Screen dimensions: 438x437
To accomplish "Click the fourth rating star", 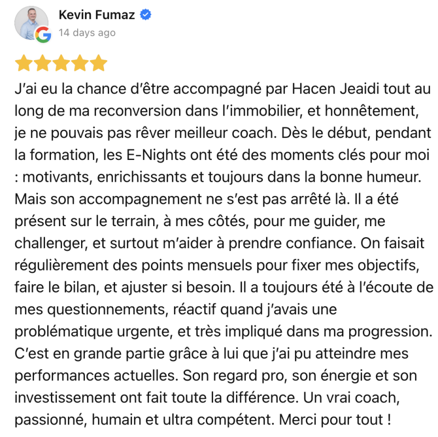I will (x=80, y=64).
